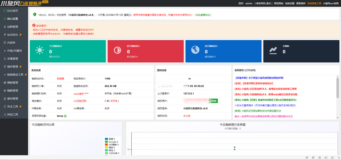
Task: Open the 点此查看协议 agreement link
Action: [203, 15]
